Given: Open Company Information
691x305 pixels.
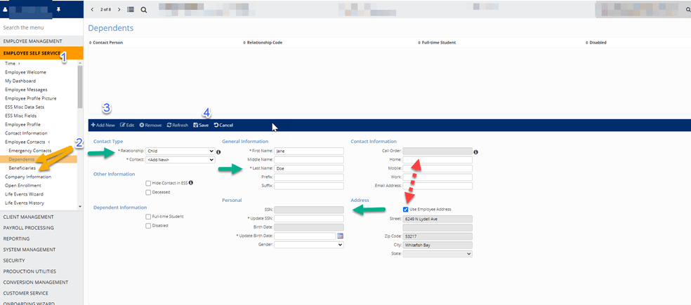Looking at the screenshot, I should click(28, 177).
